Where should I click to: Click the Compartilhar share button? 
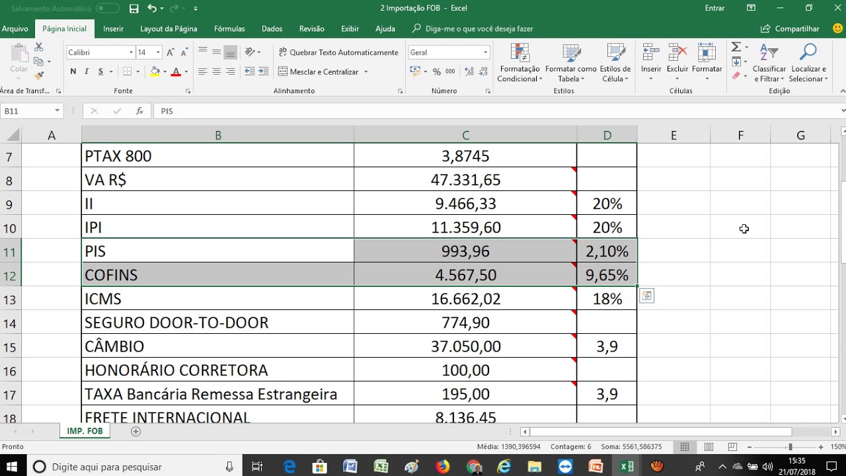[x=790, y=29]
